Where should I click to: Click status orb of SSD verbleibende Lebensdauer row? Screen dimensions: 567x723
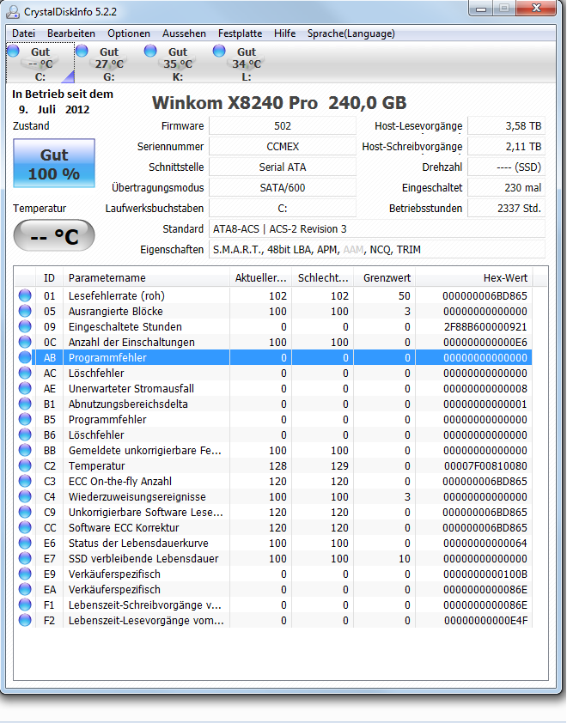tap(25, 558)
